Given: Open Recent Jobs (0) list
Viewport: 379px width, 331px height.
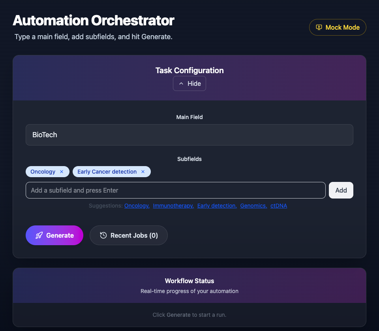Looking at the screenshot, I should pyautogui.click(x=129, y=235).
